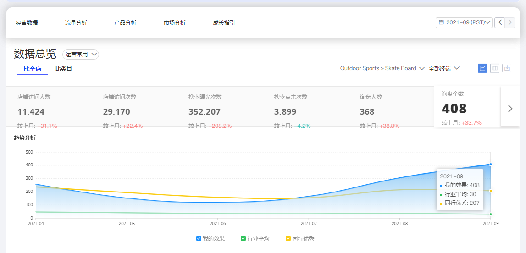Open the 全部终端 terminal dropdown

click(x=443, y=68)
